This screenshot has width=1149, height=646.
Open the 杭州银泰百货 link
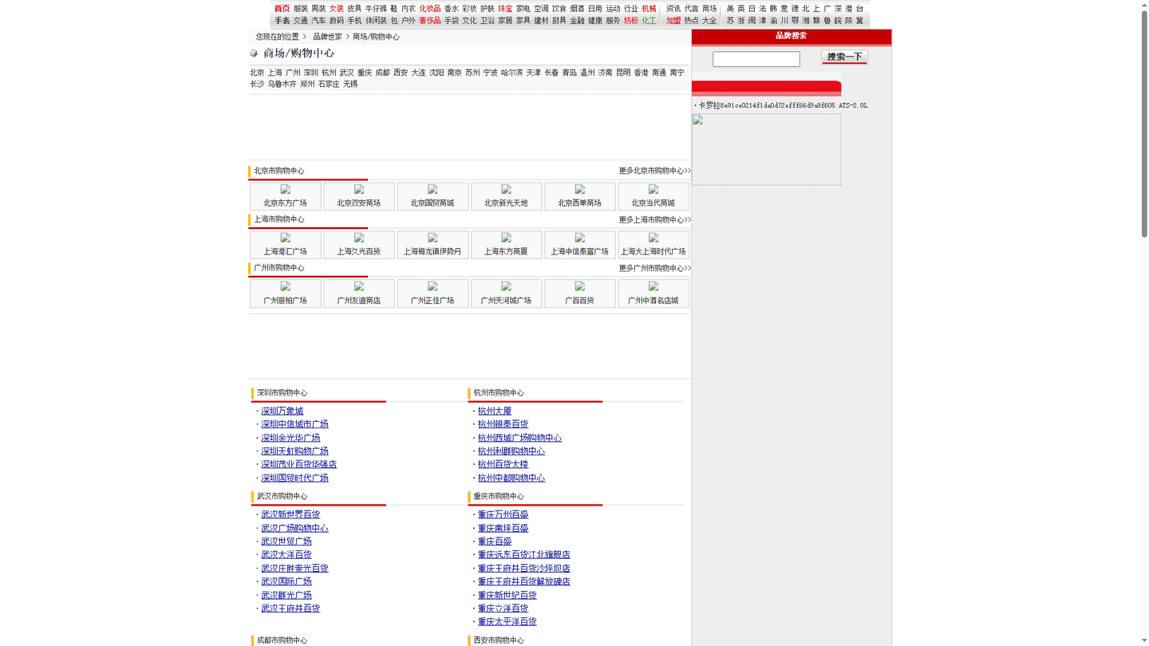[x=503, y=424]
